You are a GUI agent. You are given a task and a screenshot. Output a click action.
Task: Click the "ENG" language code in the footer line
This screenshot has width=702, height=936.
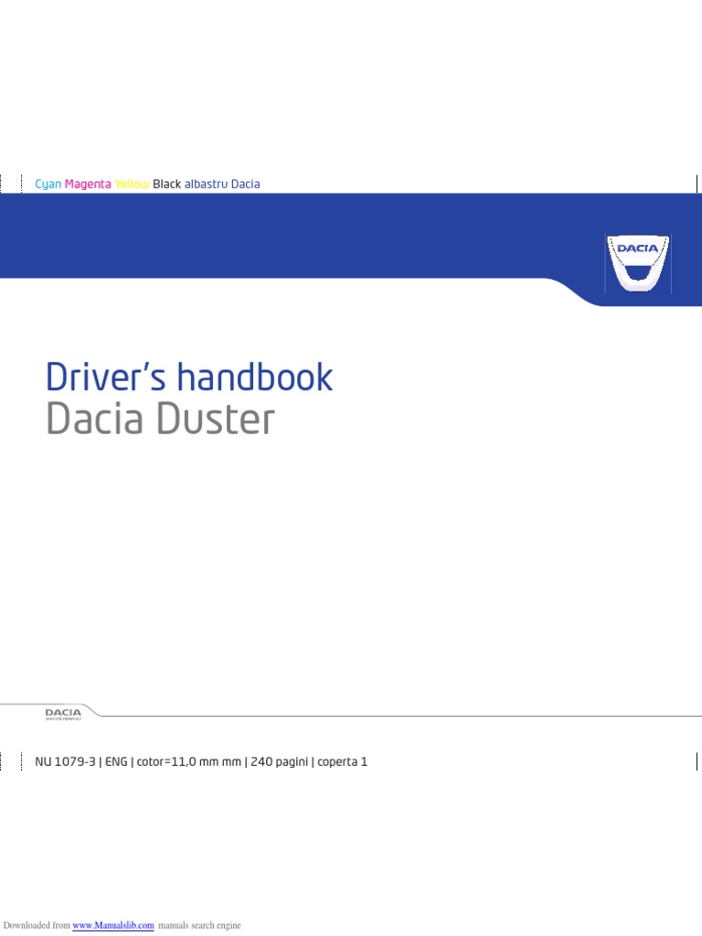116,761
